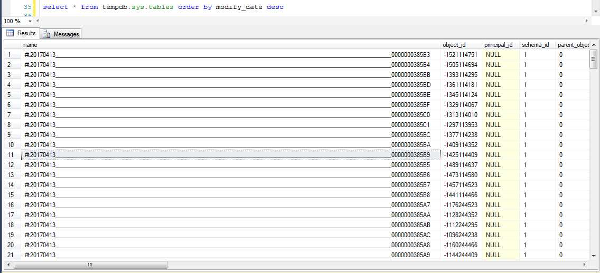
Task: Click the results grid scroll-down arrow
Action: pyautogui.click(x=594, y=256)
